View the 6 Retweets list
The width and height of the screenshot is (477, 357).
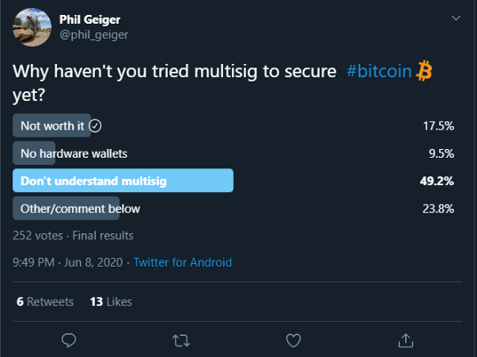pyautogui.click(x=45, y=302)
